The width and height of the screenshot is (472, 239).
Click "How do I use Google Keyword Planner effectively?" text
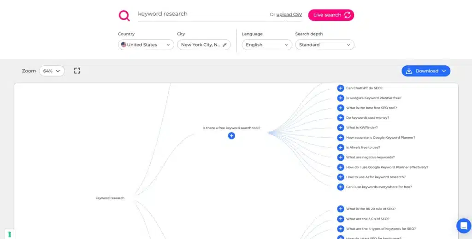[x=387, y=167]
